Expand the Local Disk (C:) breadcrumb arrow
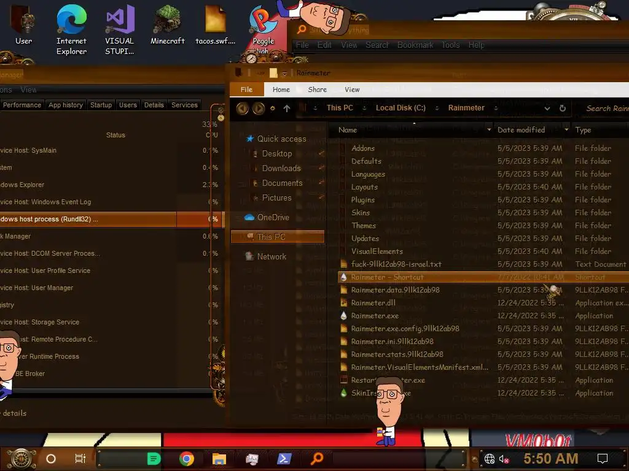The width and height of the screenshot is (629, 471). [x=437, y=108]
